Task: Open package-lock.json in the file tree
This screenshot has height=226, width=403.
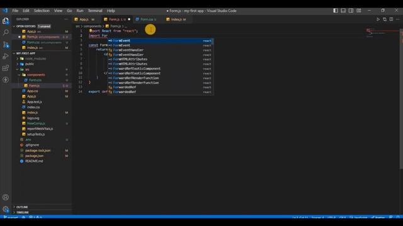Action: (x=38, y=151)
